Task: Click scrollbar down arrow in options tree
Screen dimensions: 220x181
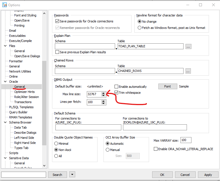Action: pos(44,166)
